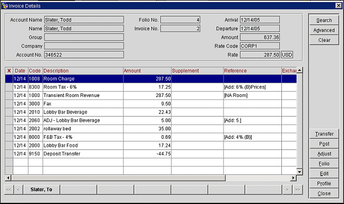Click the Account Name field
The width and height of the screenshot is (344, 204).
(x=84, y=20)
